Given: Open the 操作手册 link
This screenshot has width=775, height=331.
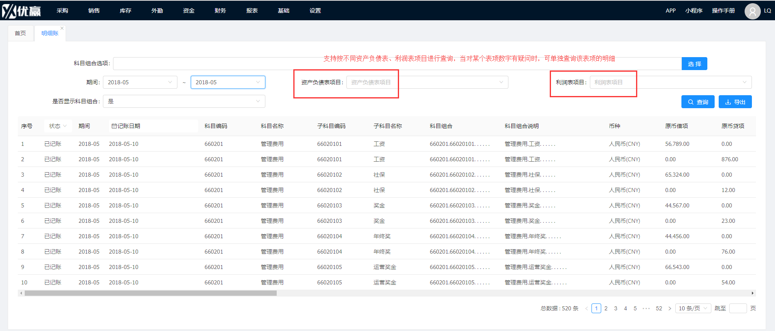Looking at the screenshot, I should pos(724,11).
